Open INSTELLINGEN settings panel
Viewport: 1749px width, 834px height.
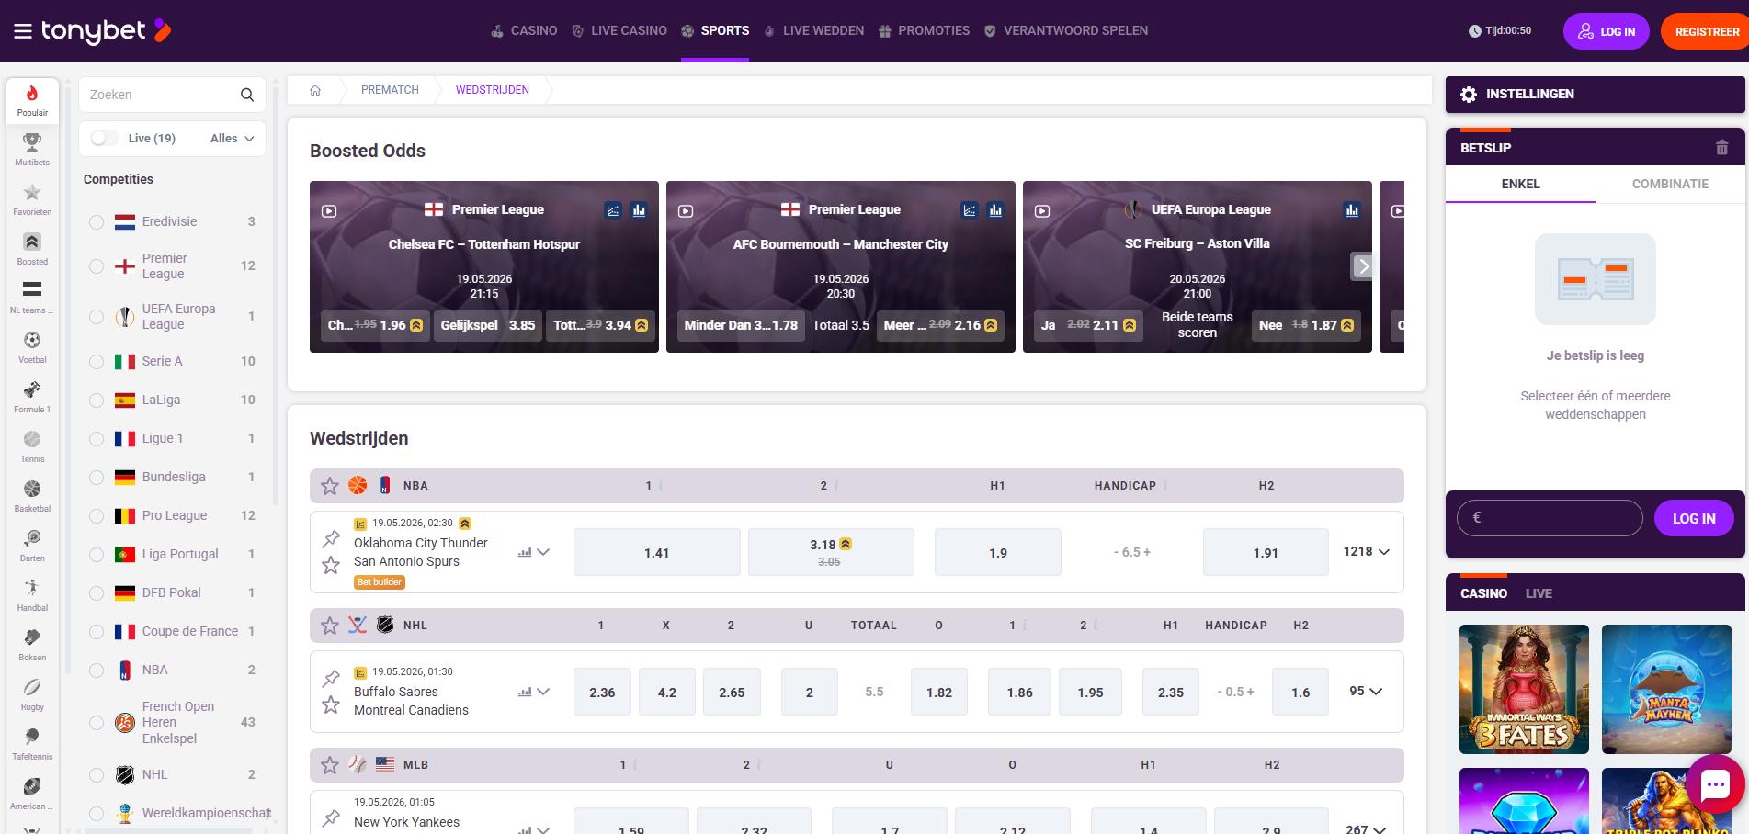(x=1595, y=95)
